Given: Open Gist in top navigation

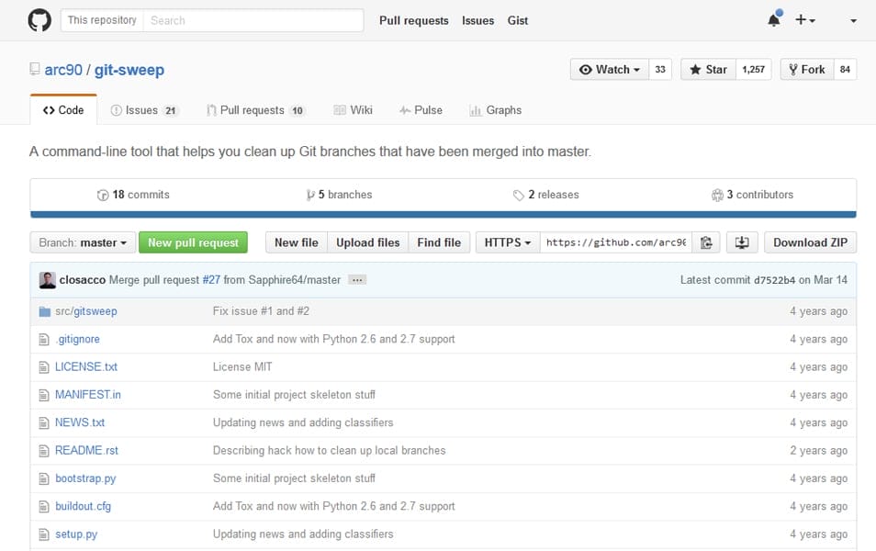Looking at the screenshot, I should coord(517,21).
